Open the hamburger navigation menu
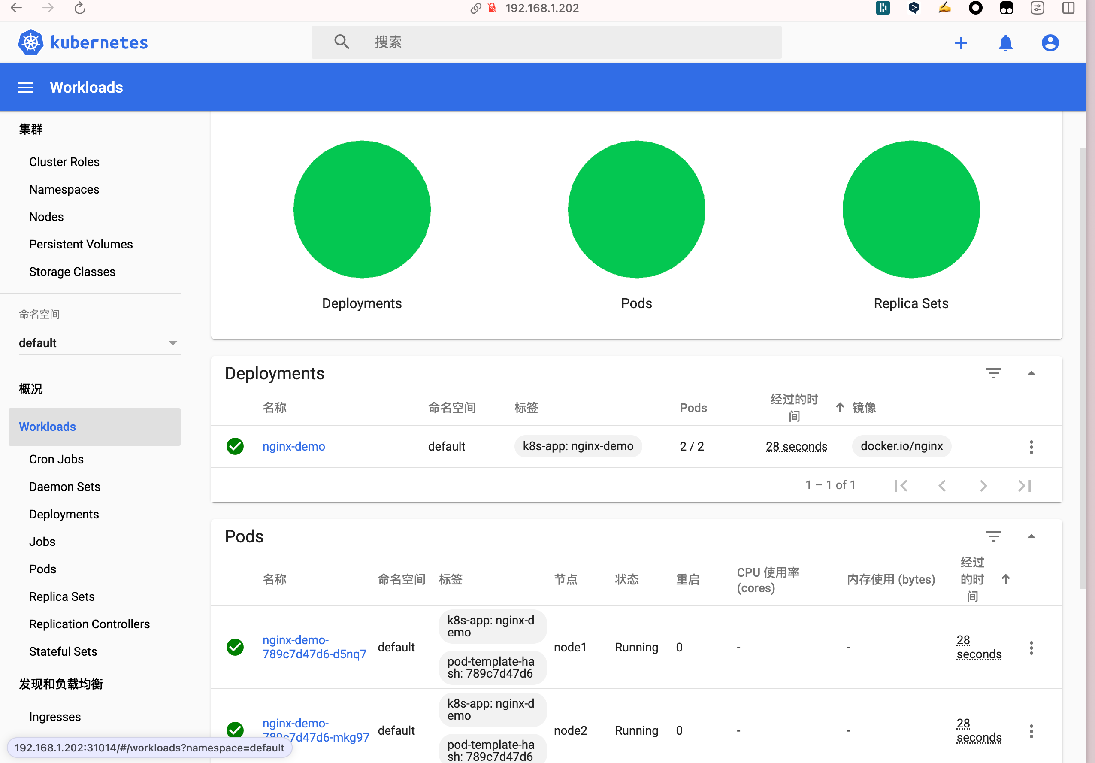 pyautogui.click(x=26, y=87)
